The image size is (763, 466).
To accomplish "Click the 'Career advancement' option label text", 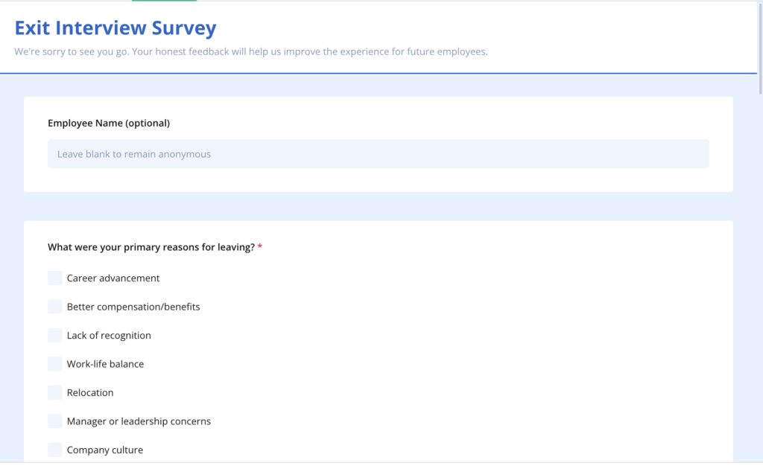I will click(x=113, y=278).
